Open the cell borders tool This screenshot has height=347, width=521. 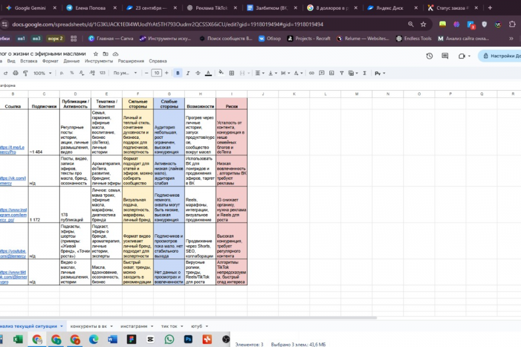232,73
